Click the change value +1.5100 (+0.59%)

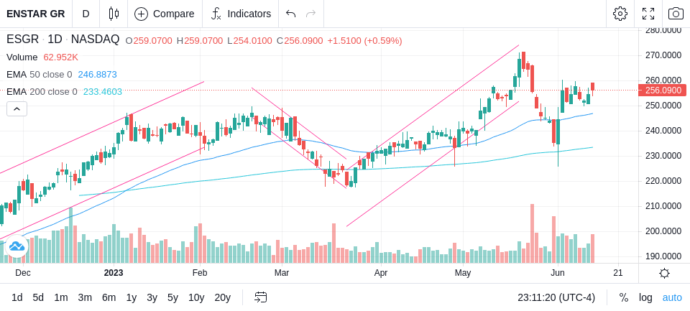[365, 41]
